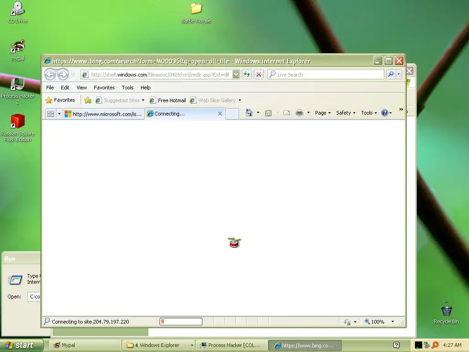Image resolution: width=469 pixels, height=352 pixels.
Task: Click the Zoom level 100% button
Action: pos(374,322)
